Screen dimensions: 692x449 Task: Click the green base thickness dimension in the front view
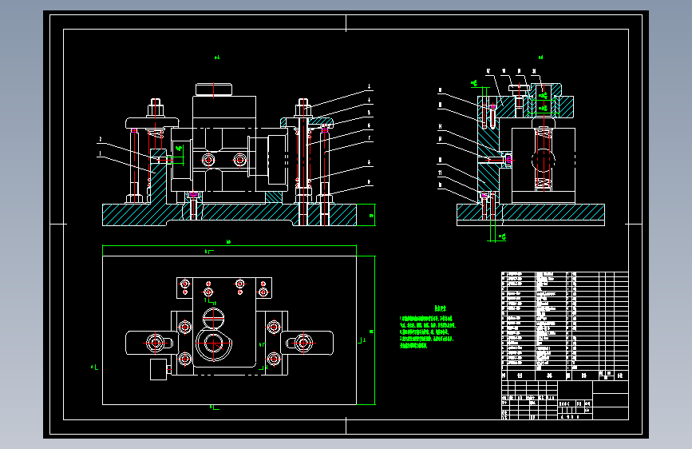click(x=370, y=215)
